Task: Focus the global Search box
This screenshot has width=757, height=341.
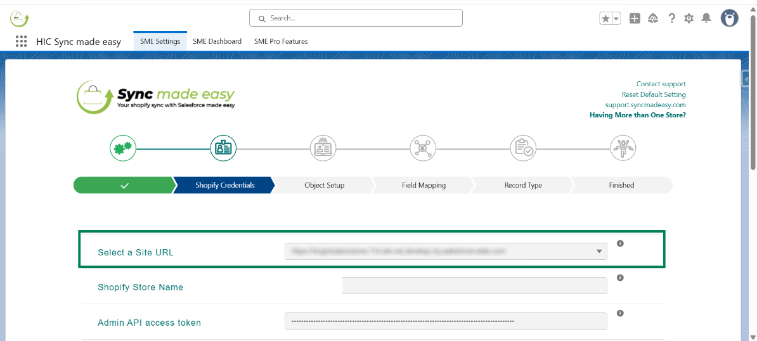Action: click(x=356, y=18)
